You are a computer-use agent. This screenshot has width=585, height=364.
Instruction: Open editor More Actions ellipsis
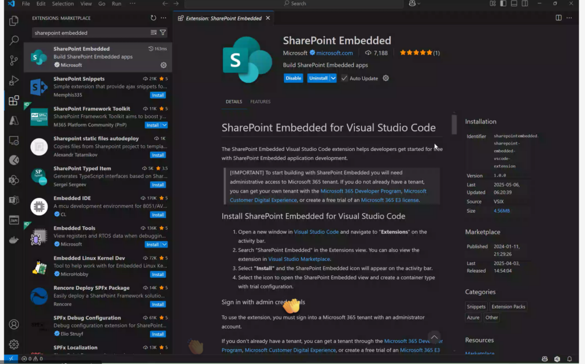click(x=569, y=18)
